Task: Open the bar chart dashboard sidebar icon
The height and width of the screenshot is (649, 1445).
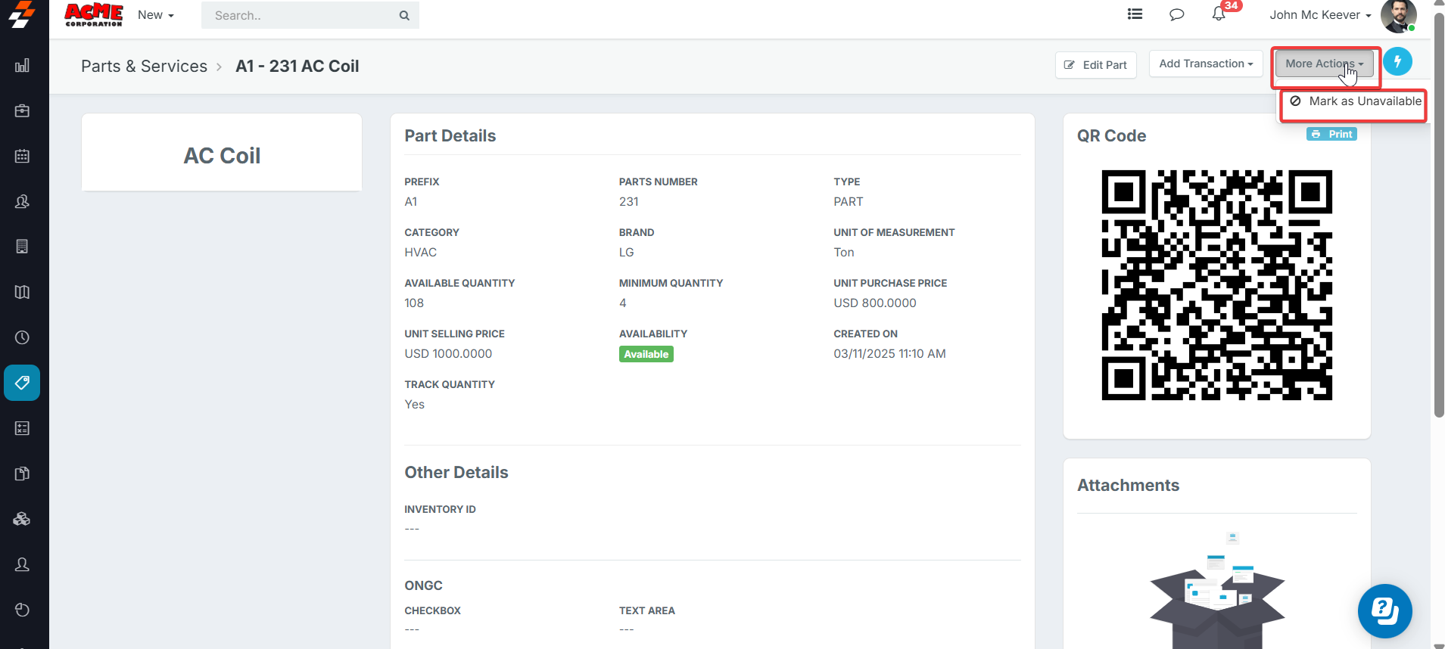Action: coord(22,66)
